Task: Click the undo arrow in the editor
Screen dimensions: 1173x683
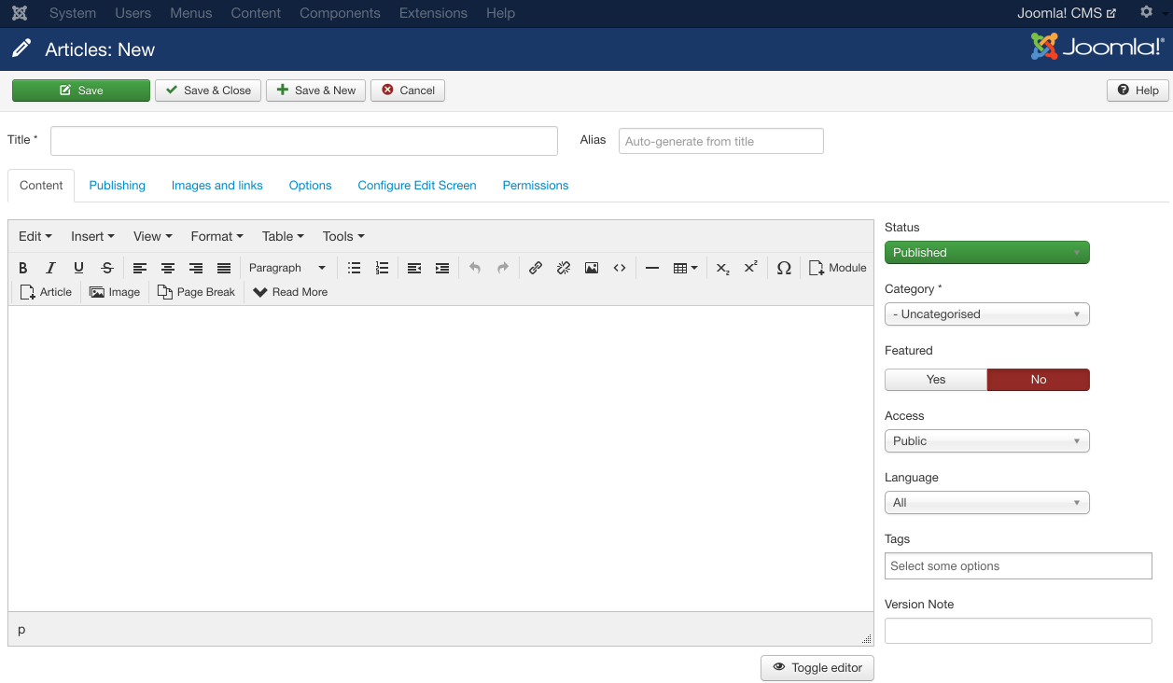Action: (475, 268)
